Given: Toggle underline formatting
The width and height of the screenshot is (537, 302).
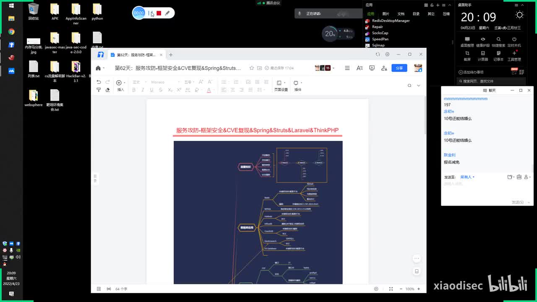Looking at the screenshot, I should click(x=151, y=90).
